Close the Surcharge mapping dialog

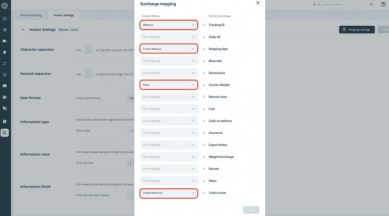[258, 3]
